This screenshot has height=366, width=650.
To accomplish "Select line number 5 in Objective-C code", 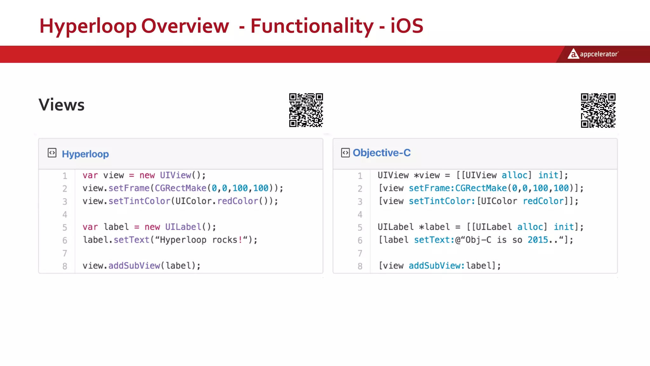I will 360,227.
